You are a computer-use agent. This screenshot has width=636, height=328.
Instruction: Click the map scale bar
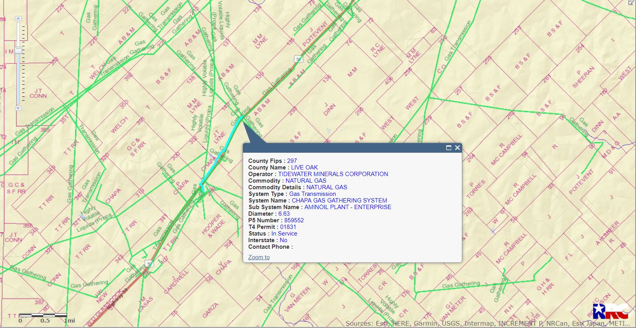[43, 315]
